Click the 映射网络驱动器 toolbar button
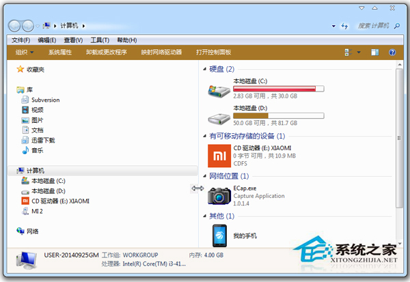This screenshot has height=282, width=410. point(161,53)
